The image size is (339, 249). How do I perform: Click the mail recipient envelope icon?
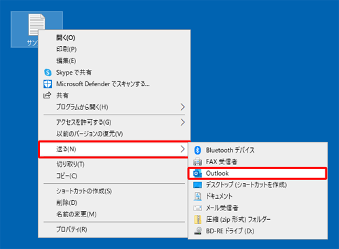pyautogui.click(x=197, y=208)
